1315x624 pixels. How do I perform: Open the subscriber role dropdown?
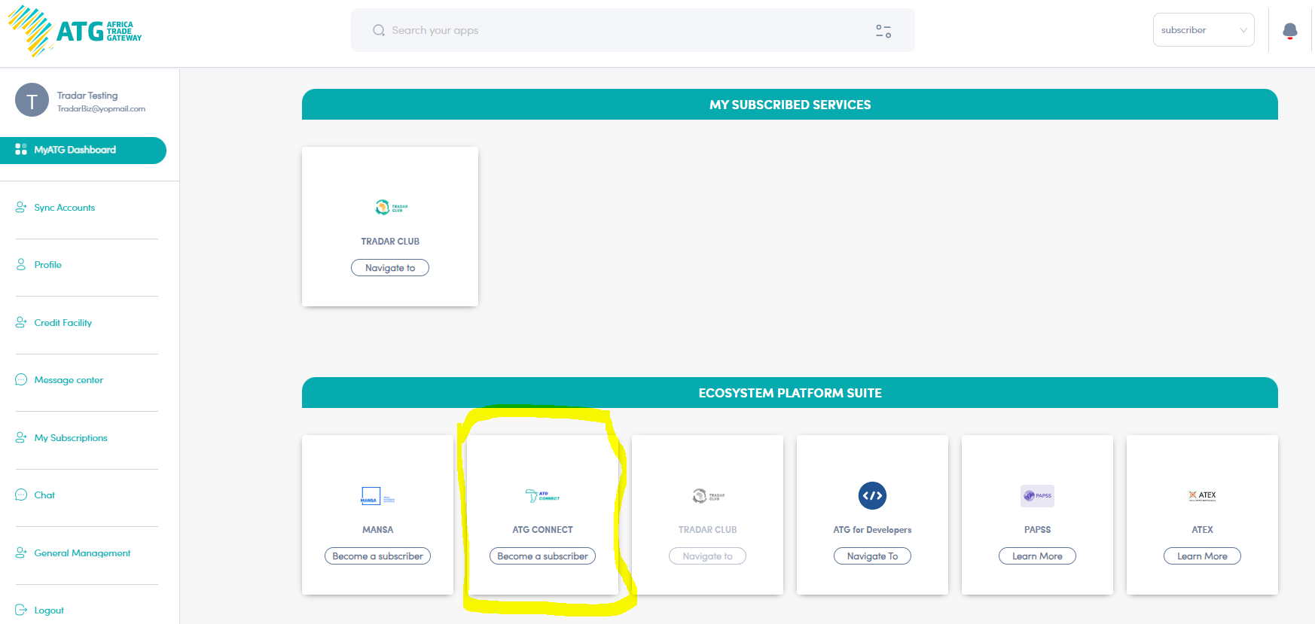(x=1204, y=30)
